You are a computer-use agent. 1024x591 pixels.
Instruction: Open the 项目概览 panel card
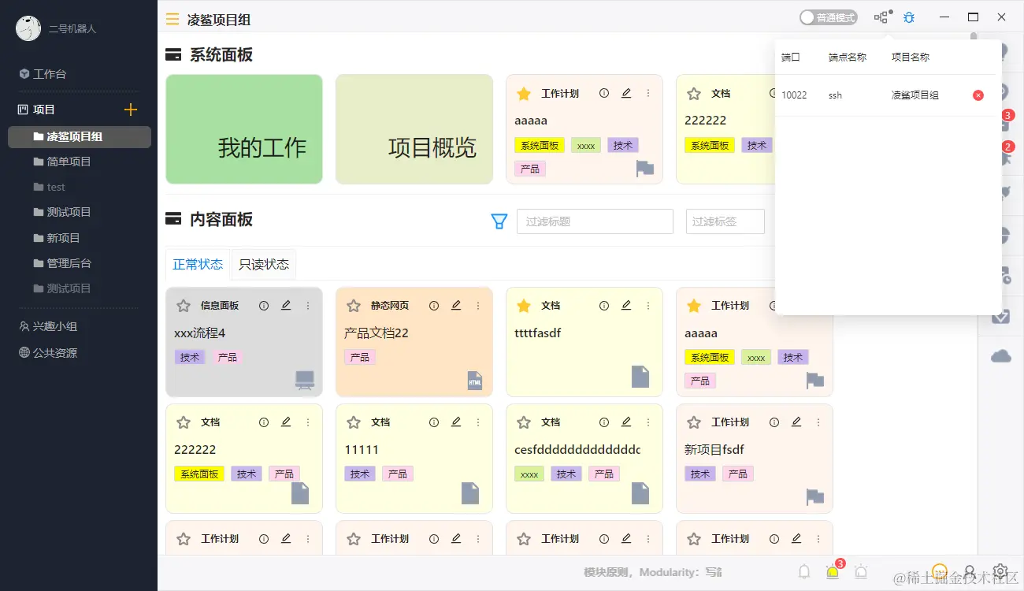(414, 129)
